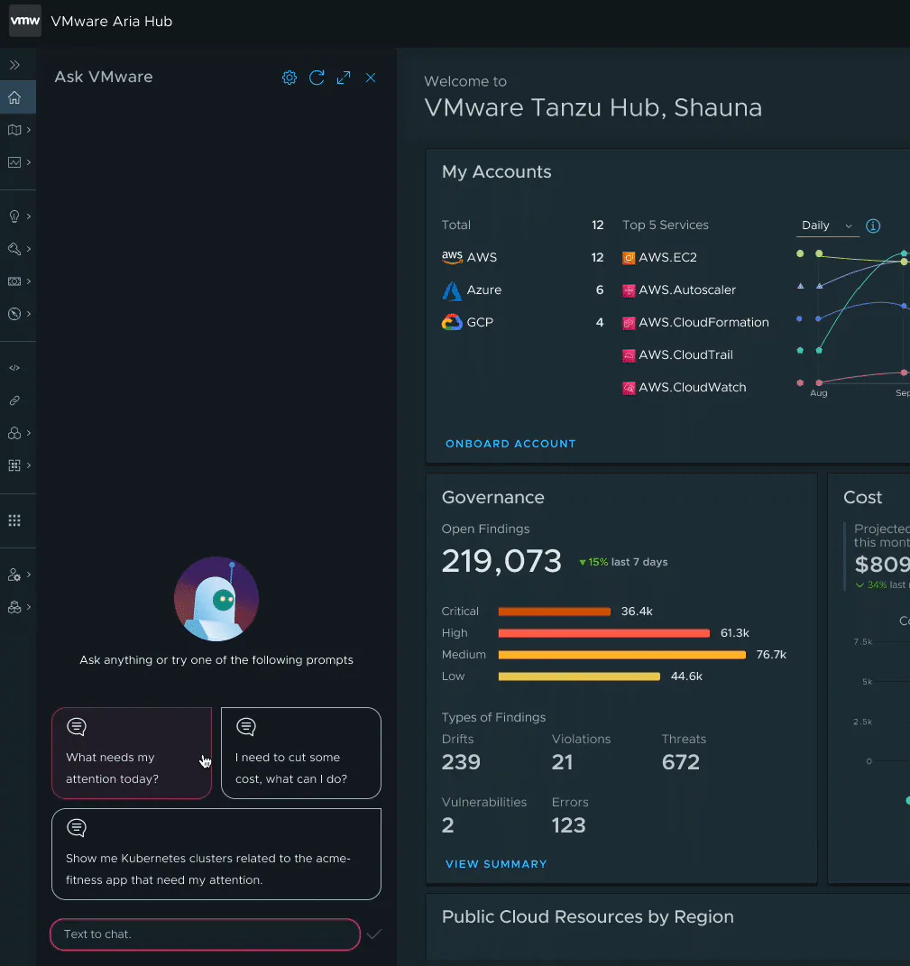Open the money bill cost icon in sidebar
The height and width of the screenshot is (966, 910).
click(x=14, y=281)
